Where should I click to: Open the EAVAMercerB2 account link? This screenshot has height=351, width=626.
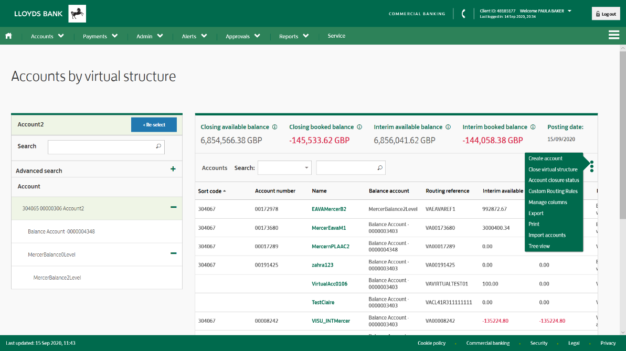point(328,209)
